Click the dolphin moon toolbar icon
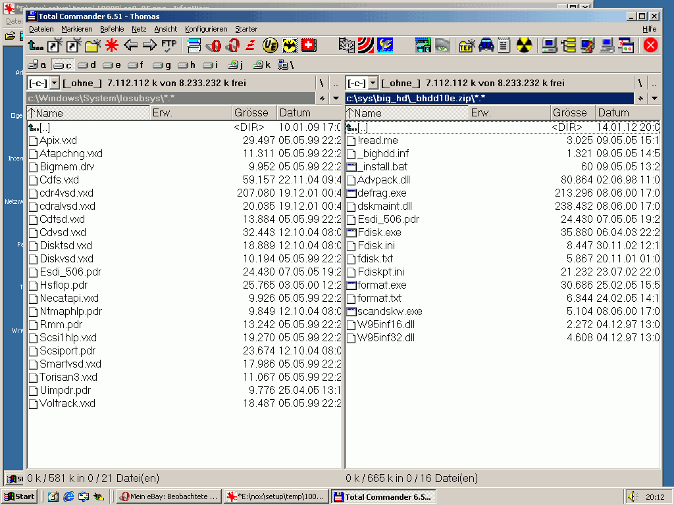This screenshot has height=505, width=674. click(x=384, y=45)
